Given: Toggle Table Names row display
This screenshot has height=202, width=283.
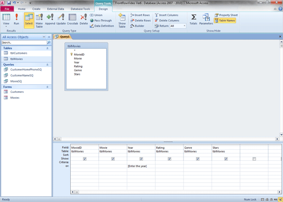Looking at the screenshot, I should click(225, 21).
